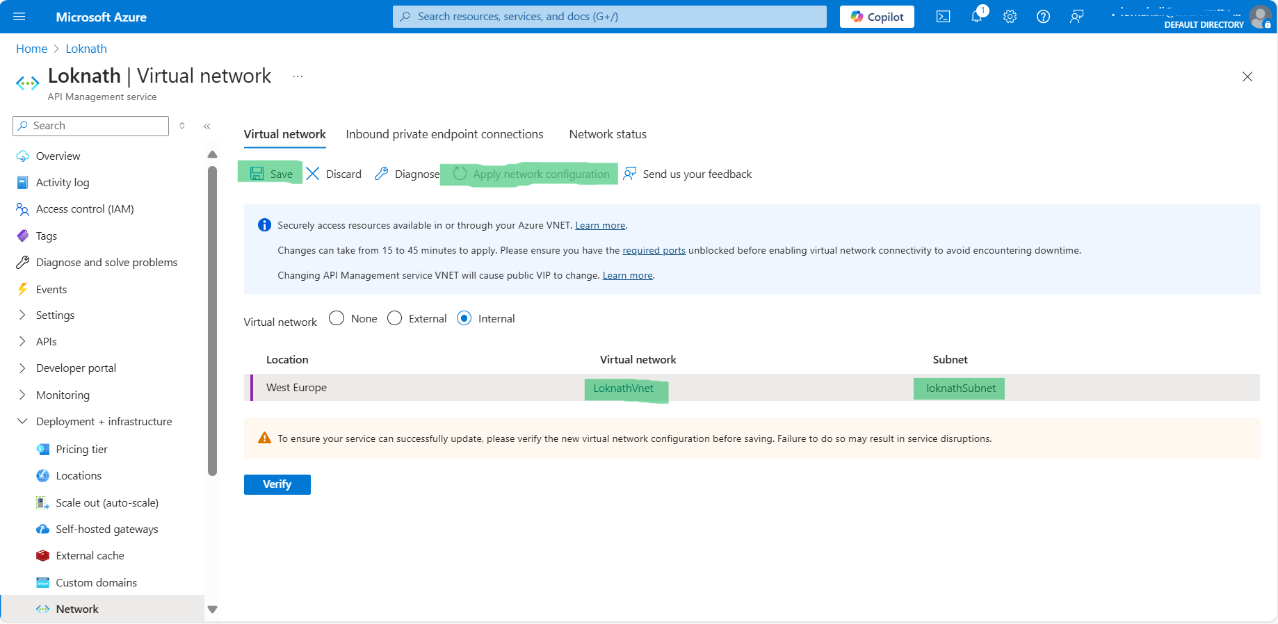Focus the global resource search box
Viewport: 1278px width, 624px height.
[x=610, y=17]
